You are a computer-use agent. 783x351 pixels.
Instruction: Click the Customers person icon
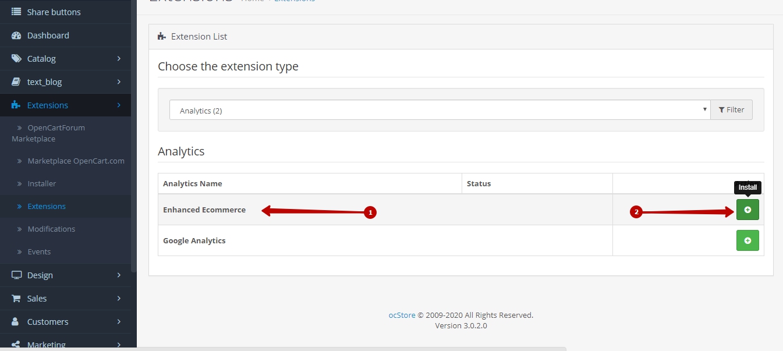16,322
